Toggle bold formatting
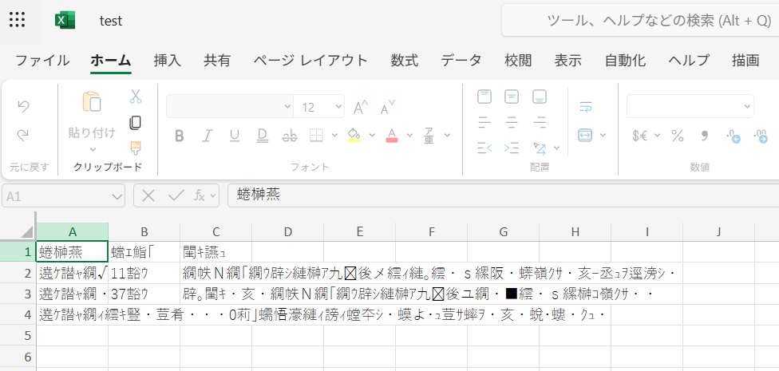 (180, 136)
